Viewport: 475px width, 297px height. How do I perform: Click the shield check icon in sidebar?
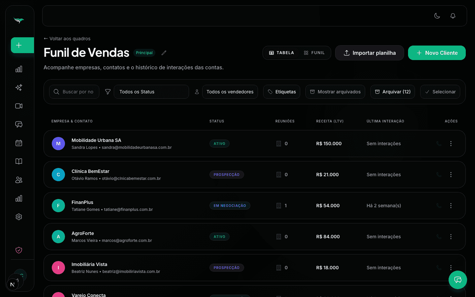click(19, 250)
